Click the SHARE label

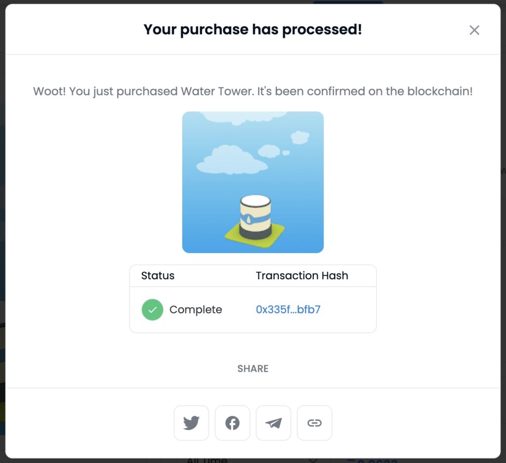tap(253, 369)
